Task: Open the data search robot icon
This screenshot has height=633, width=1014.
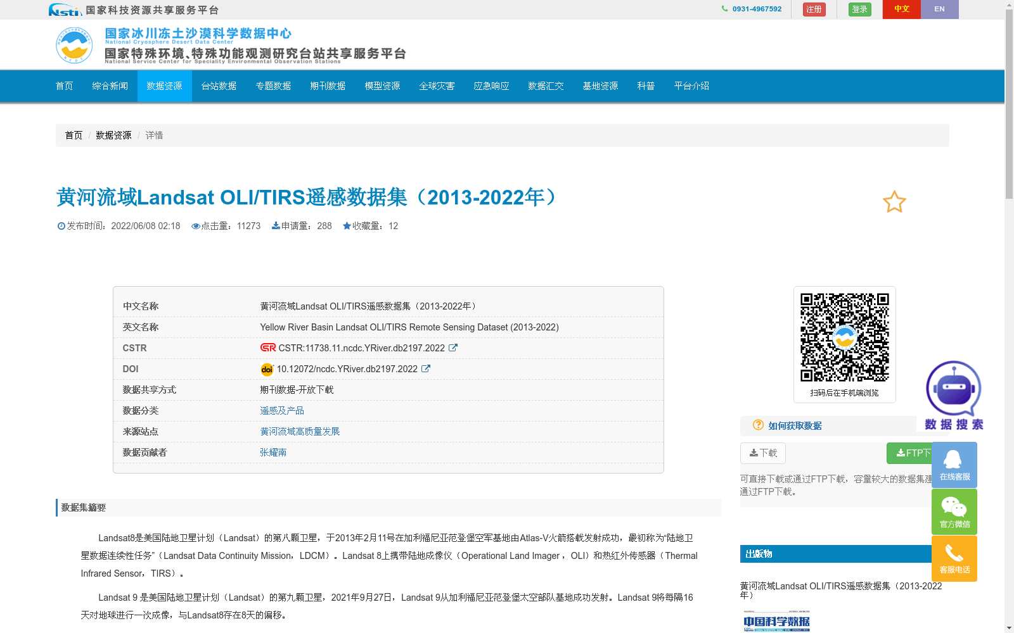Action: point(954,396)
